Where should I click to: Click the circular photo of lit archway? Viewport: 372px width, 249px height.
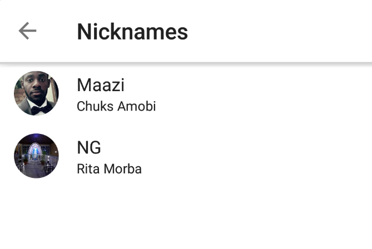(x=36, y=156)
